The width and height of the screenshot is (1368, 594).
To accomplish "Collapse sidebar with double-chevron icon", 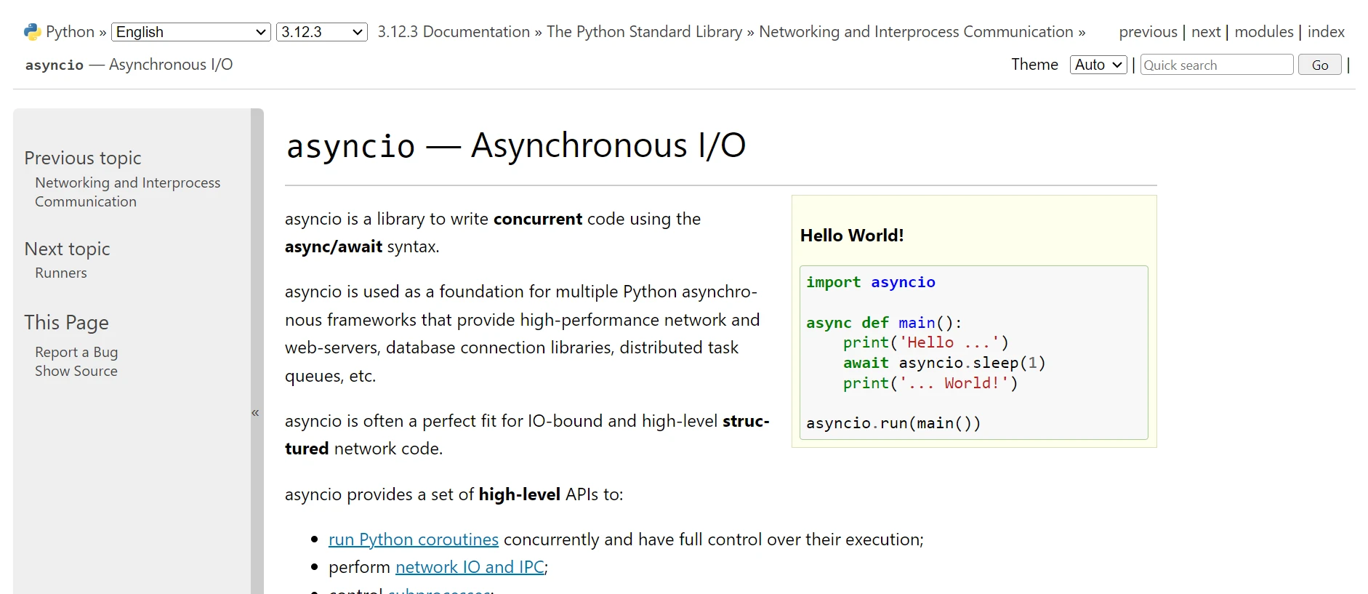I will [x=256, y=412].
